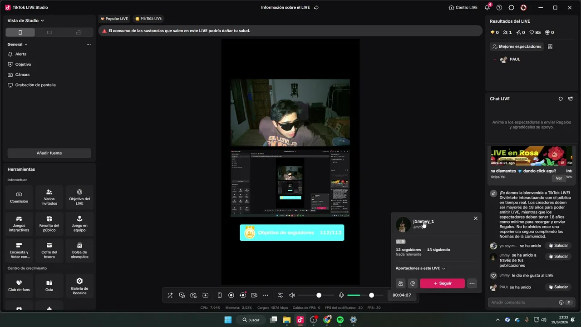Select the portrait phone layout view

20,32
